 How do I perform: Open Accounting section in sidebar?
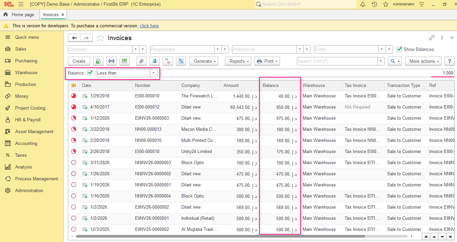pos(26,143)
